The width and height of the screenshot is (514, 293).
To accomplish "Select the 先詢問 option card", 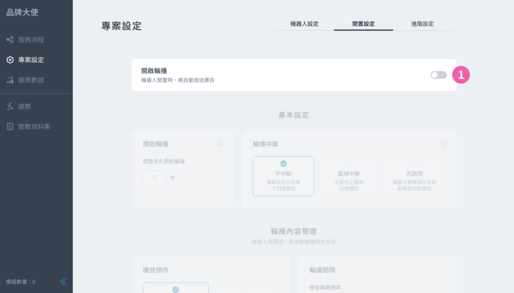I will pyautogui.click(x=414, y=176).
